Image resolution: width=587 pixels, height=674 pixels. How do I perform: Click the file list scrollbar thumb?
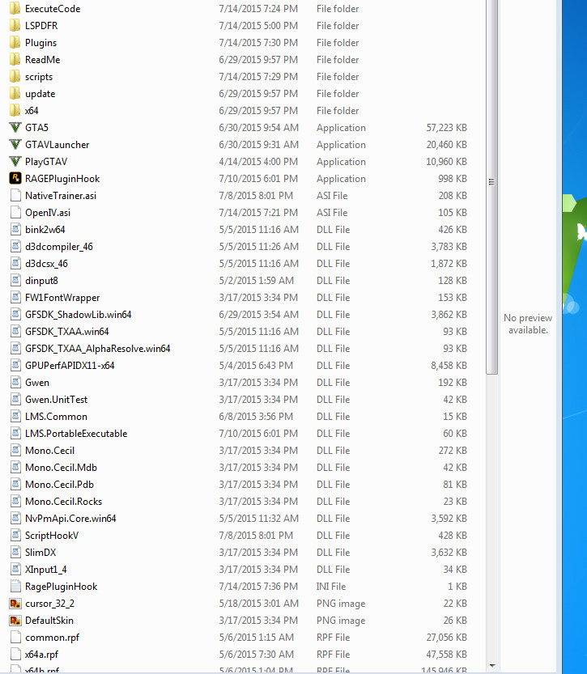pyautogui.click(x=491, y=187)
